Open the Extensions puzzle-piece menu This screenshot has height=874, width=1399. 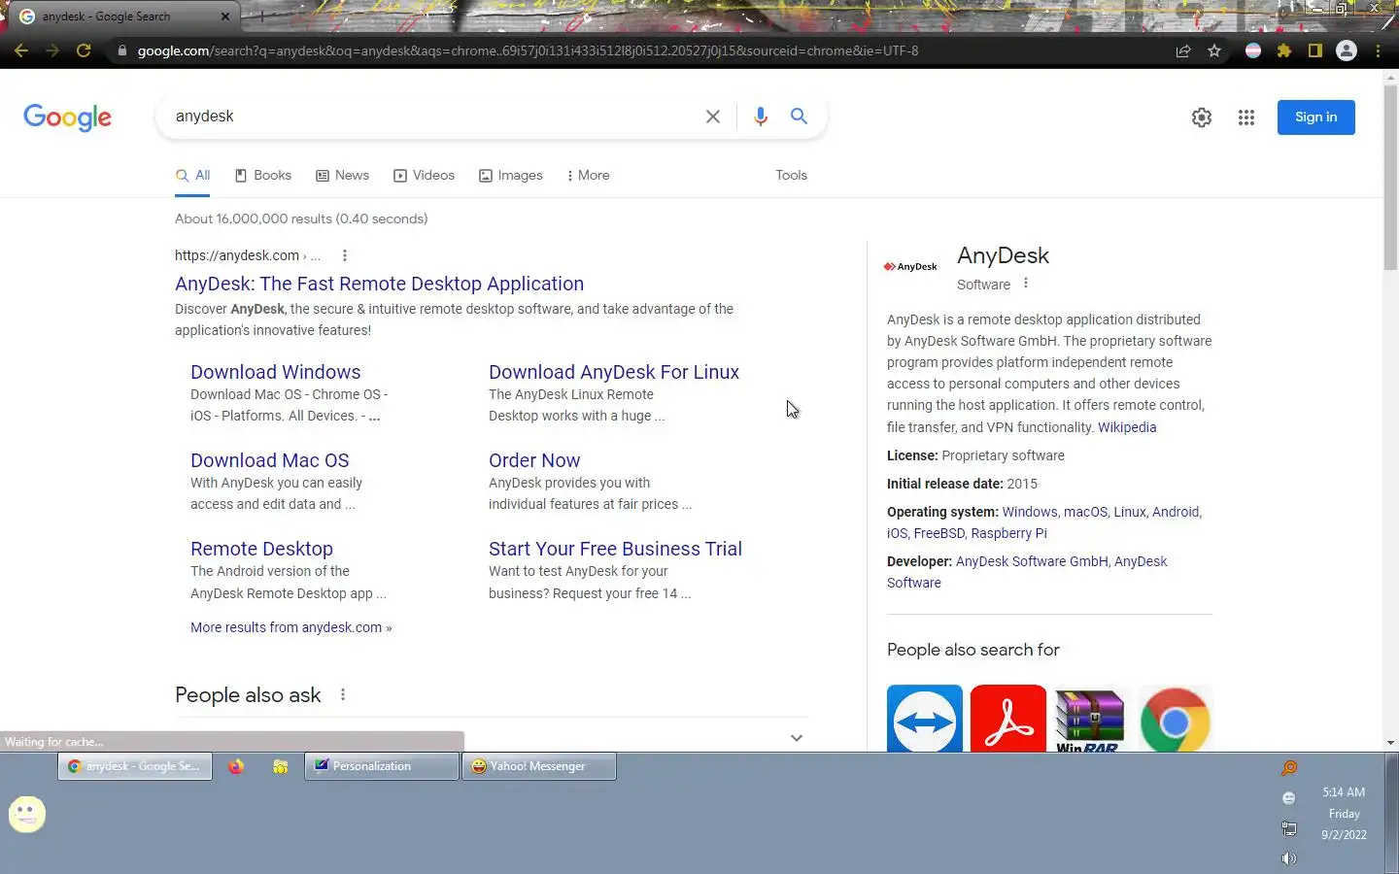point(1284,50)
